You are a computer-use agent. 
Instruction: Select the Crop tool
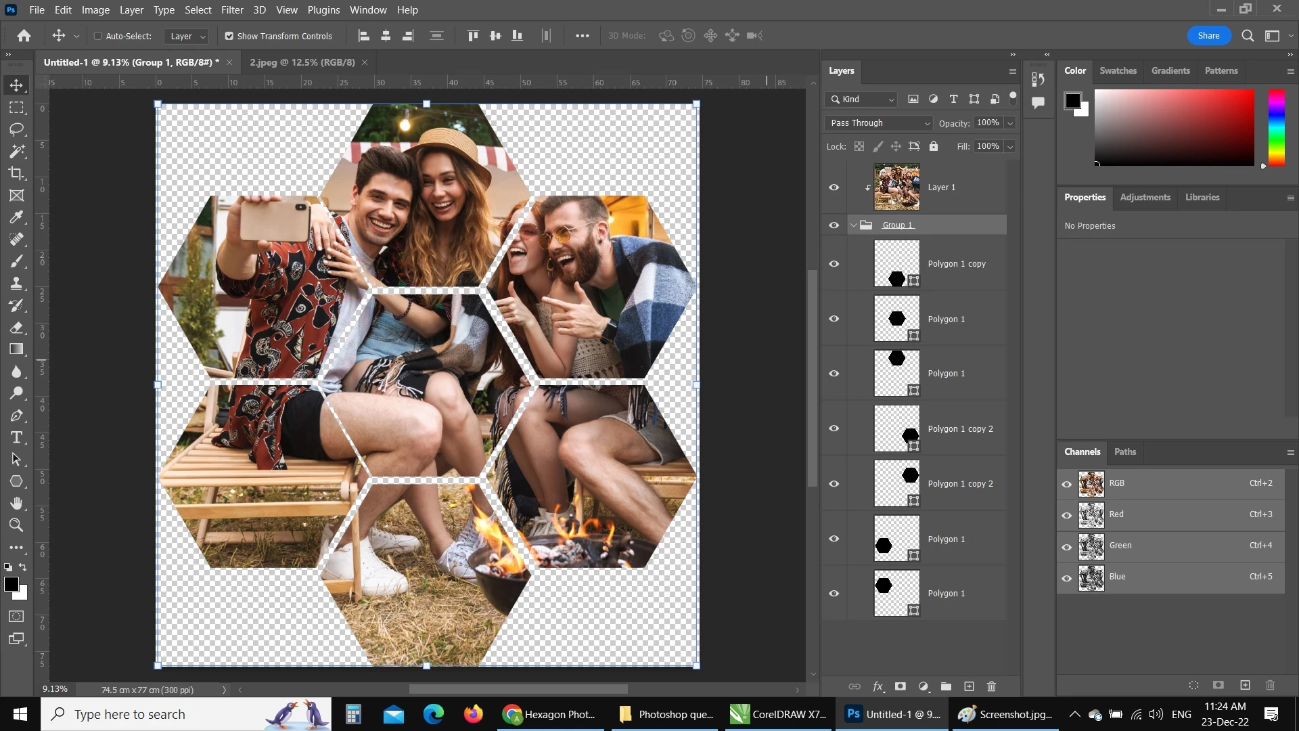(16, 173)
